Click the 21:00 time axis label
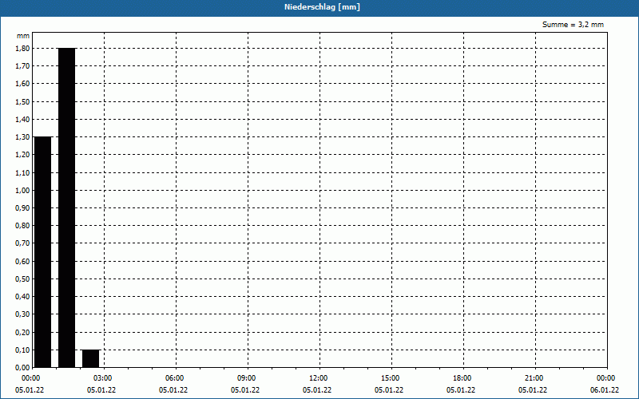Viewport: 639px width, 399px height. click(x=534, y=378)
